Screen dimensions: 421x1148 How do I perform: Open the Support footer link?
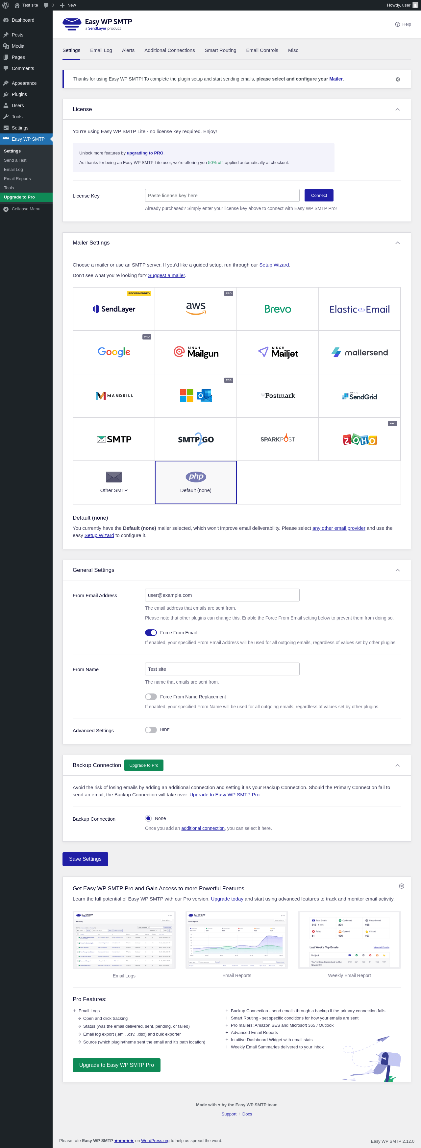[x=229, y=1114]
